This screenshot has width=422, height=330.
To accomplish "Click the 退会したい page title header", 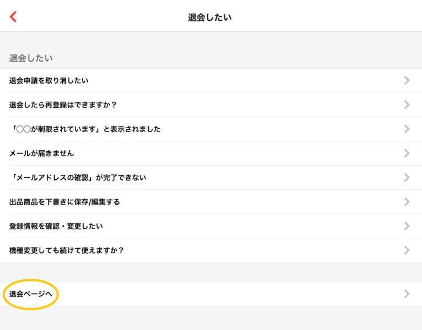I will click(x=210, y=17).
